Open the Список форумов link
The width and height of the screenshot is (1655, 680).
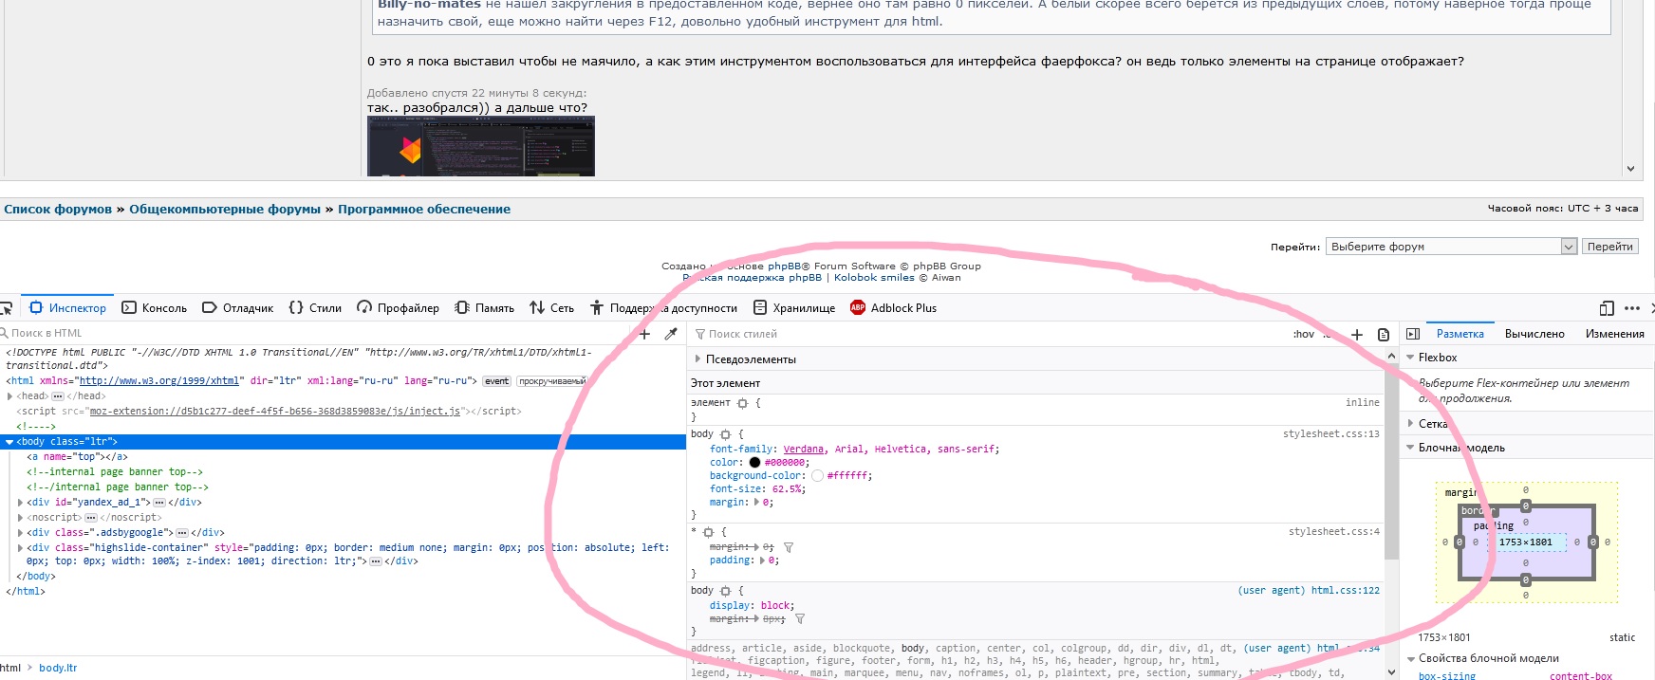click(58, 210)
